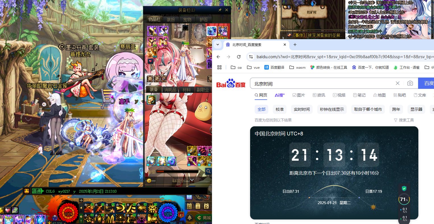Image resolution: width=434 pixels, height=224 pixels.
Task: Click the equipment refresh arrows icon
Action: pos(156,79)
